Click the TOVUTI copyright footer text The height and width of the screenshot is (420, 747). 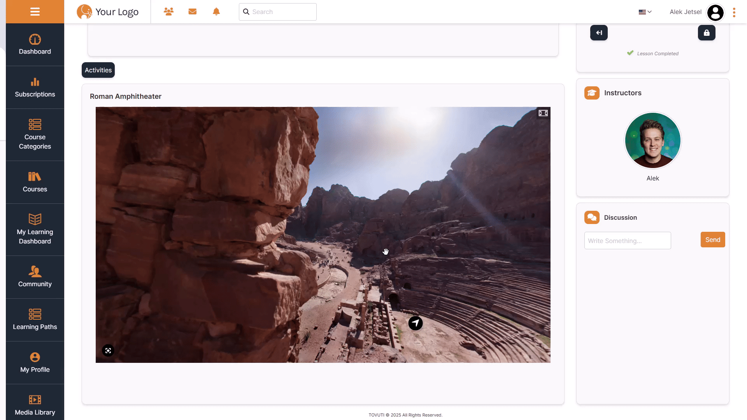[x=405, y=415]
